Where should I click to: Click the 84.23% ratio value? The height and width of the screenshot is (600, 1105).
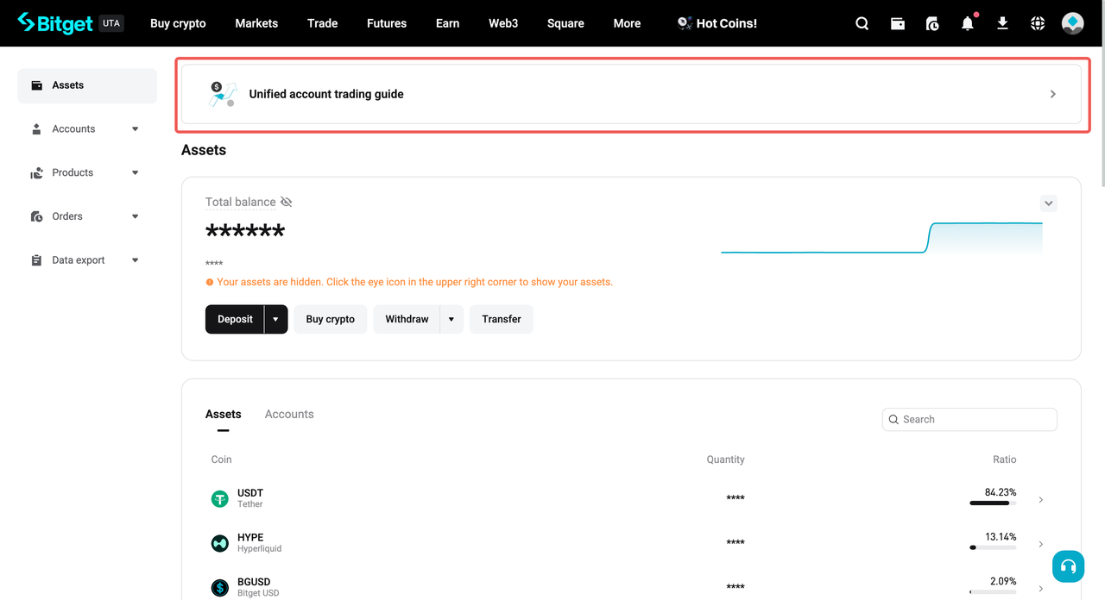pos(1001,493)
